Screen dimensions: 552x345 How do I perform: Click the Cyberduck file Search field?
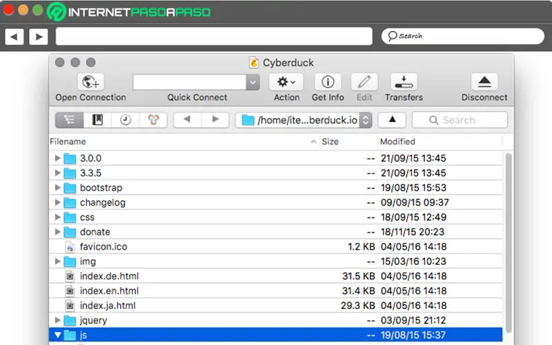click(x=460, y=120)
